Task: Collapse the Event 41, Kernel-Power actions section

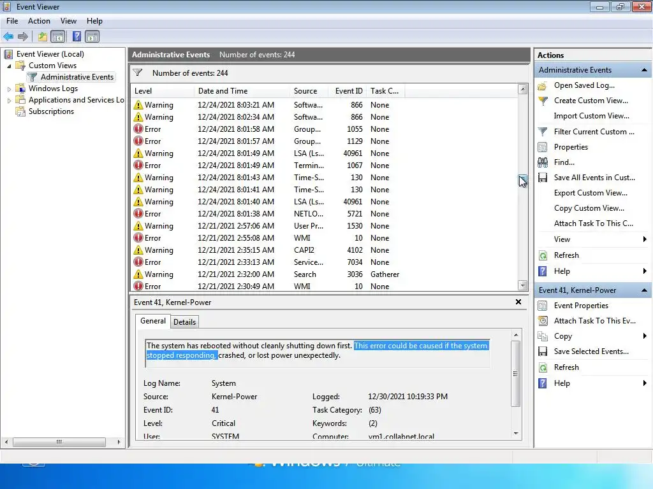Action: (644, 290)
